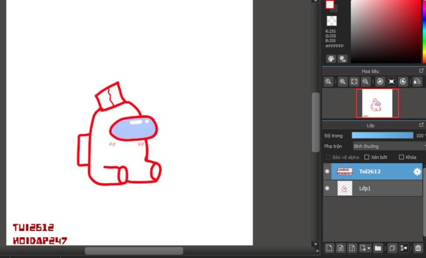Open the color palette button
This screenshot has height=258, width=426.
tap(331, 59)
